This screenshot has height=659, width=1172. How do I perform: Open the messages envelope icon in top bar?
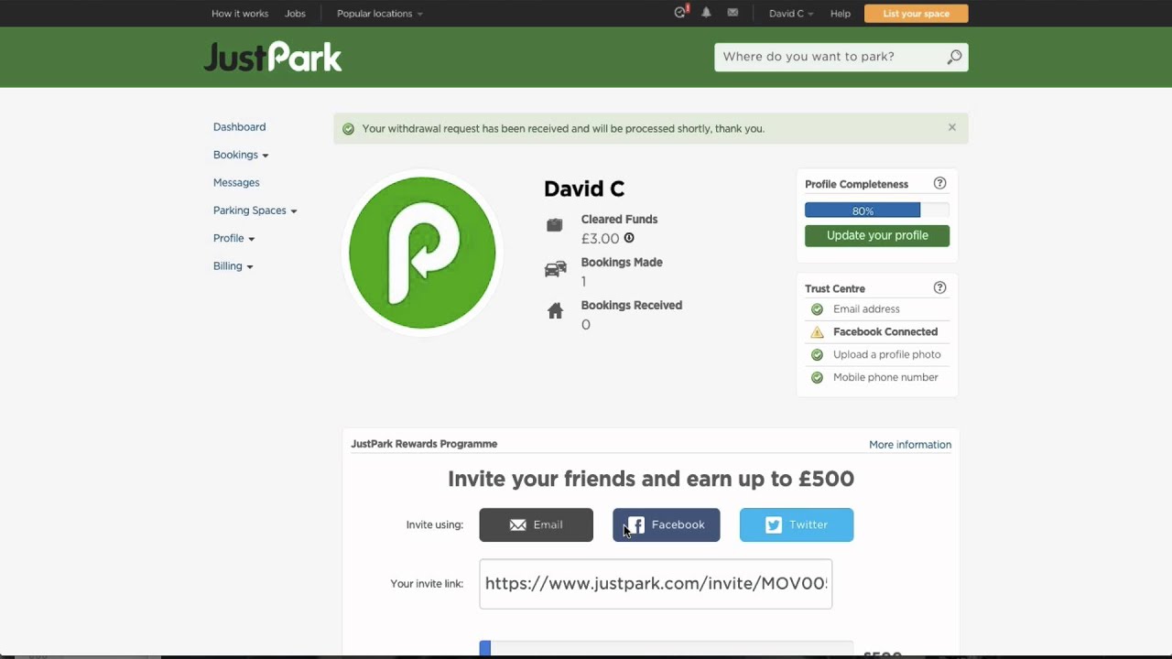pos(732,13)
